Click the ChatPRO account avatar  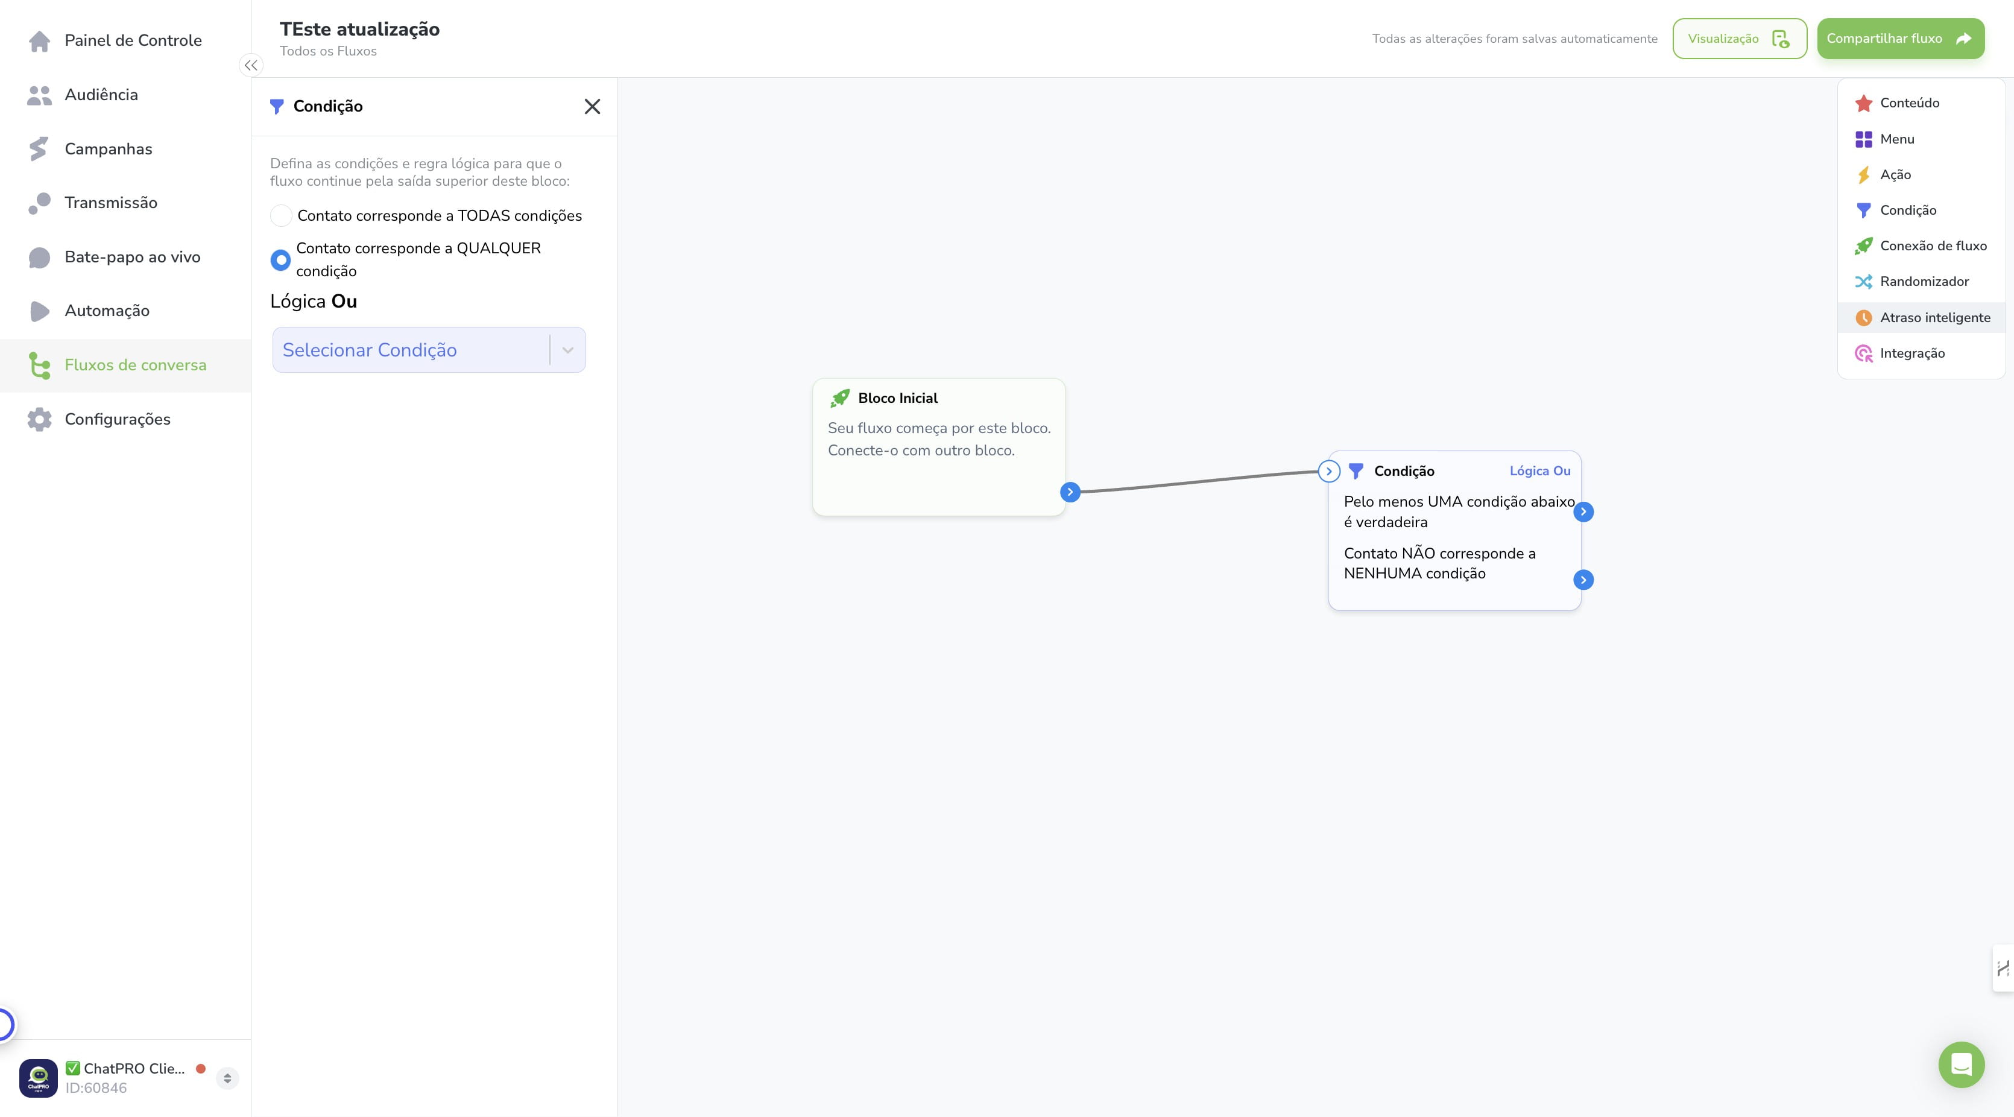(39, 1078)
